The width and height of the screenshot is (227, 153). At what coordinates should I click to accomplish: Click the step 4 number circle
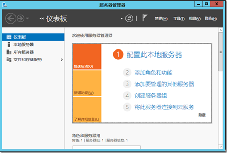point(127,95)
